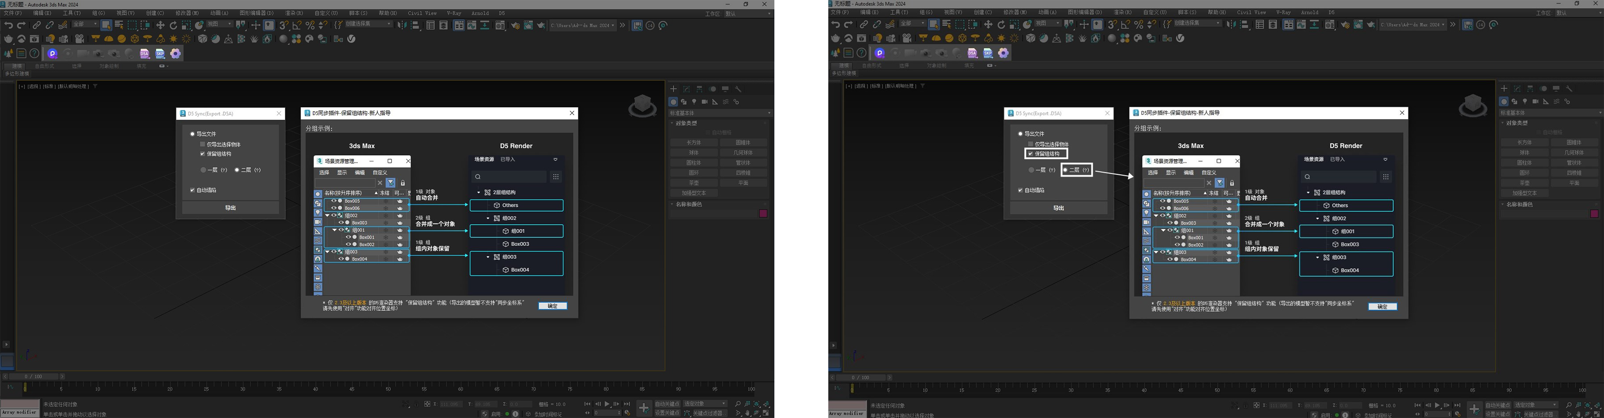Select Cameras category icon in left command panel
The image size is (1604, 418).
pyautogui.click(x=704, y=102)
